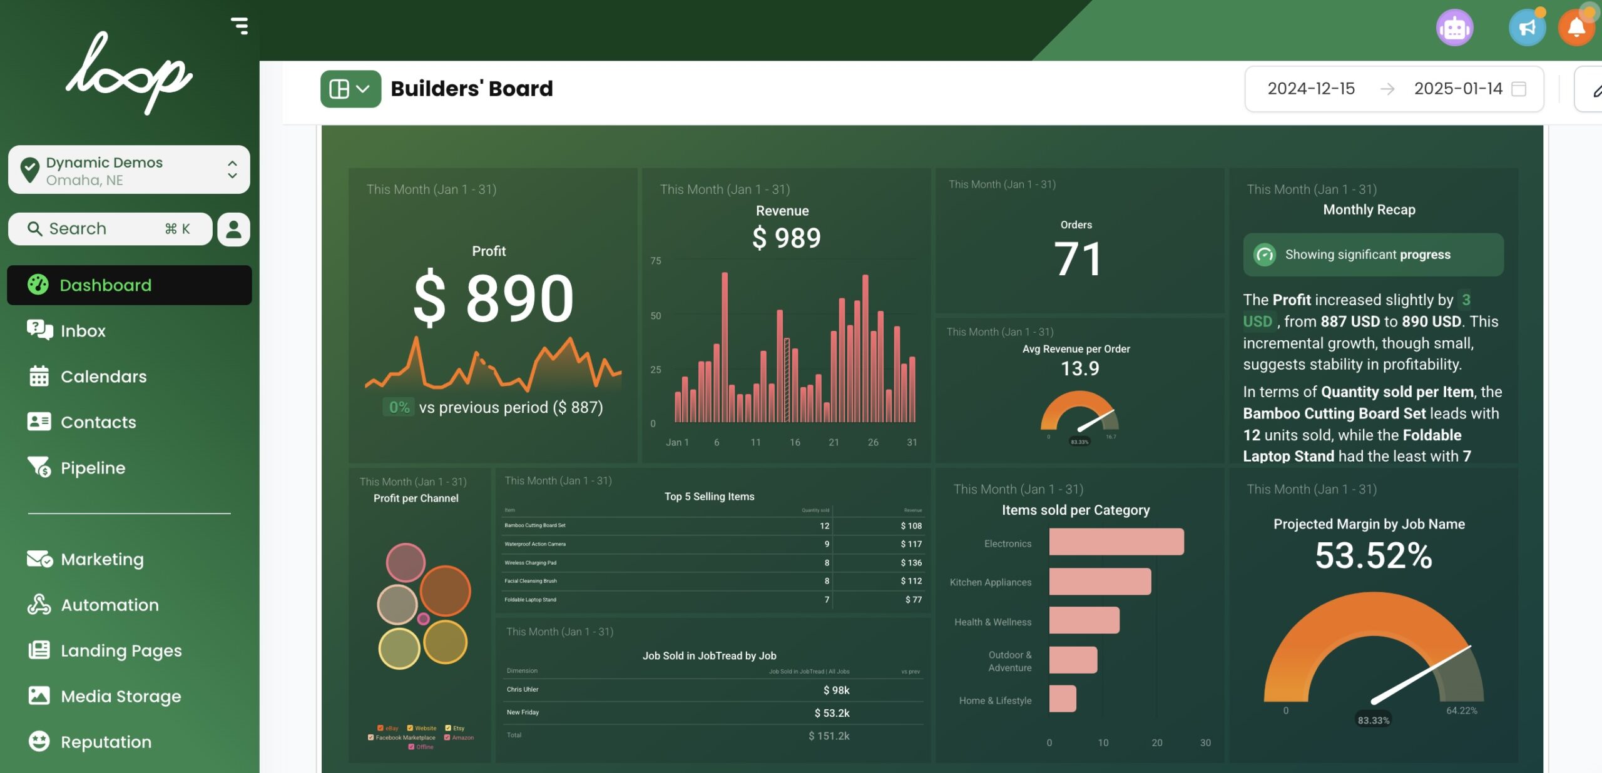The height and width of the screenshot is (773, 1602).
Task: Click the Media Storage image icon
Action: 39,695
